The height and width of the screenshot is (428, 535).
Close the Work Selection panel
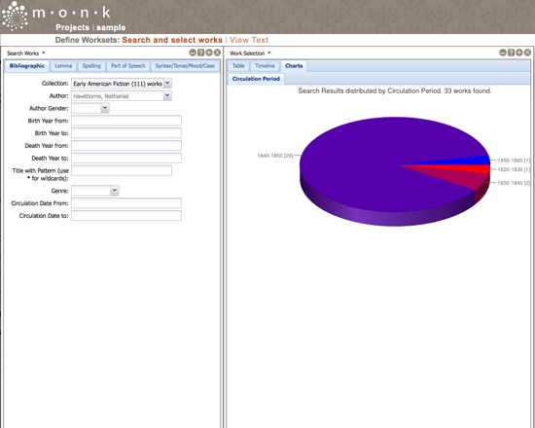[527, 53]
